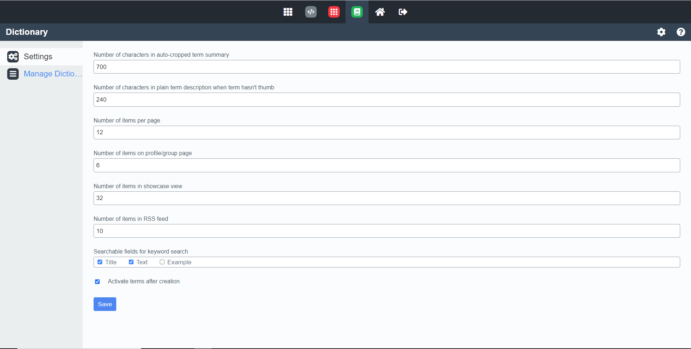Uncheck the Text searchable field

click(x=131, y=262)
